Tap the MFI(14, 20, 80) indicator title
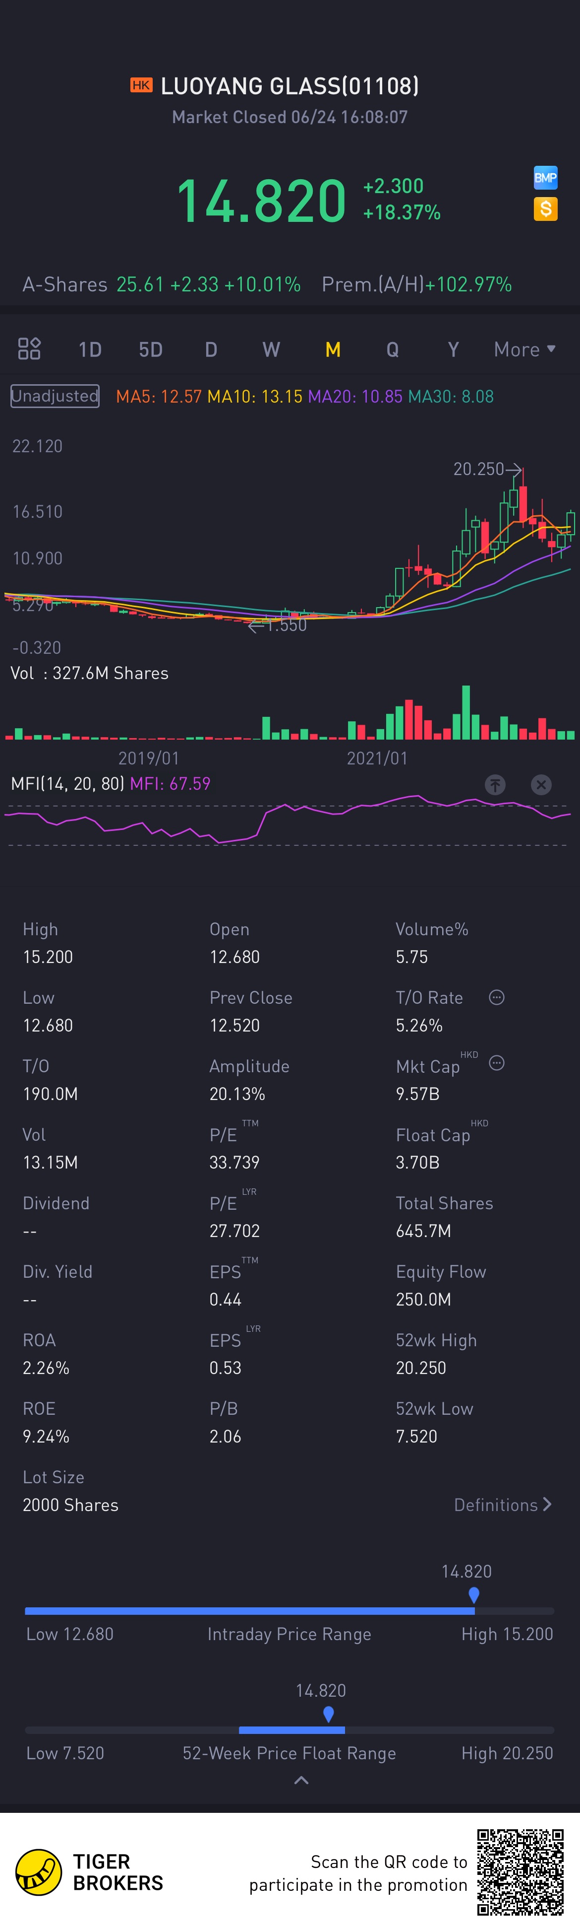 (67, 784)
